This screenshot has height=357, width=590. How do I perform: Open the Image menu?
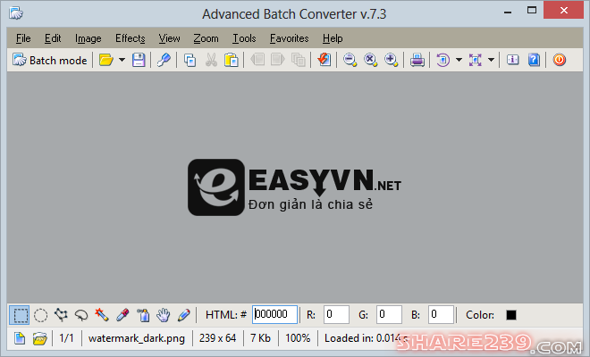click(88, 38)
